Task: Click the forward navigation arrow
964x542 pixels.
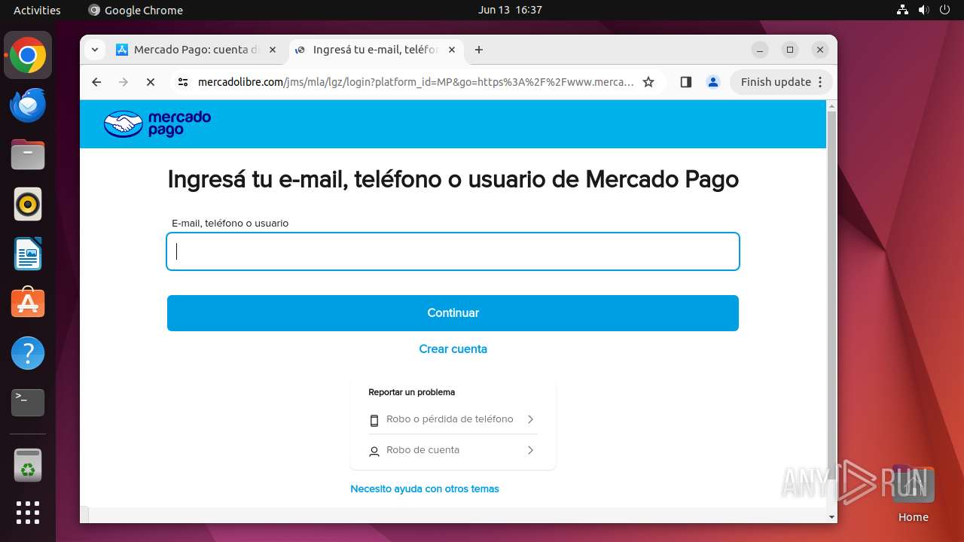Action: 124,82
